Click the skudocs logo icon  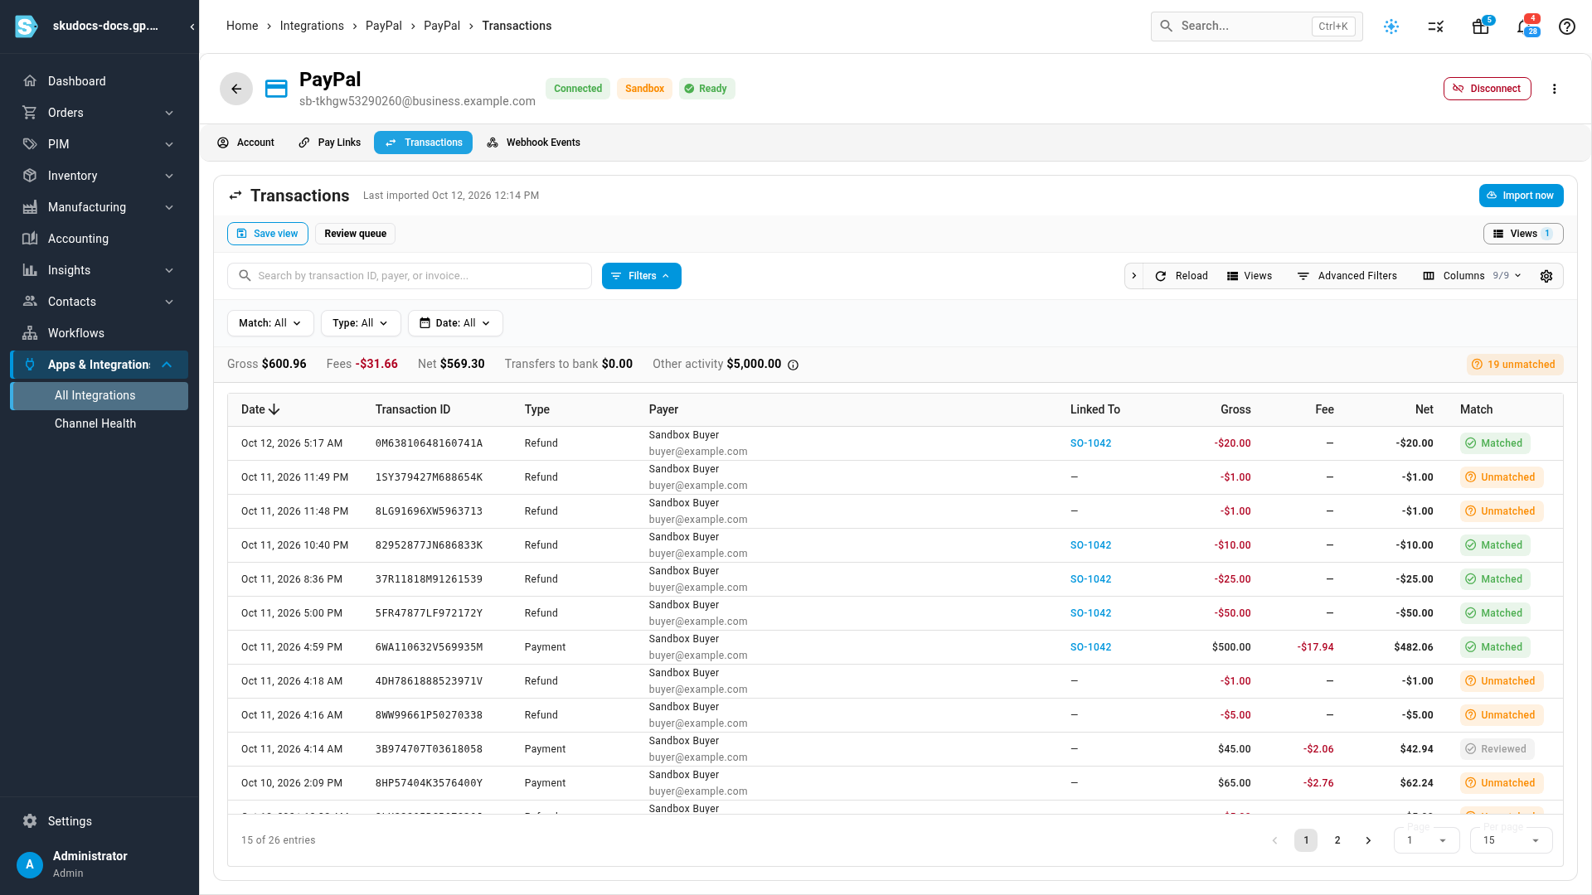(x=27, y=27)
